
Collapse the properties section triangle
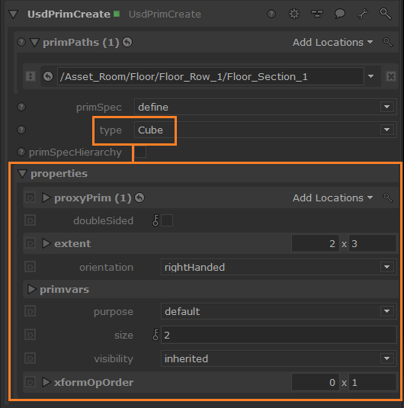(22, 174)
